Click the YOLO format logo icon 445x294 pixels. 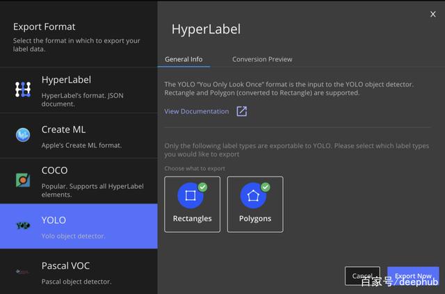23,226
